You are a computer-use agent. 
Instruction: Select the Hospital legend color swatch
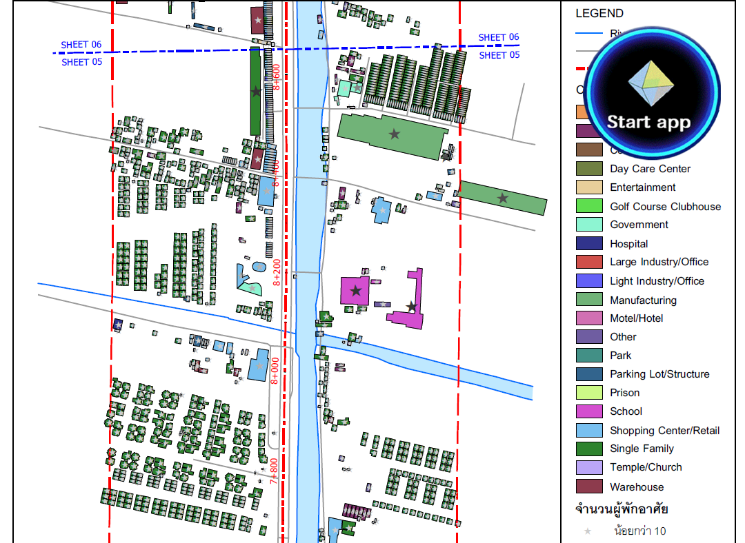coord(590,243)
